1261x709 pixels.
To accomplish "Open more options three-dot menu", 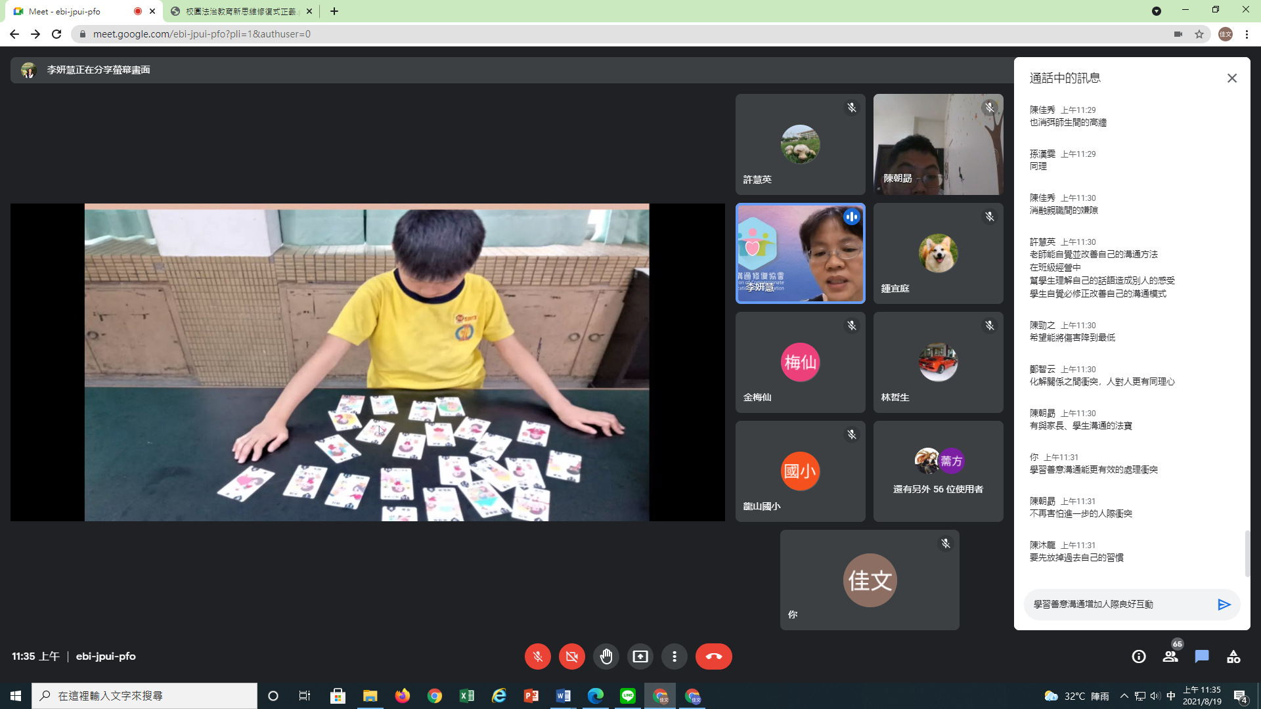I will click(674, 656).
